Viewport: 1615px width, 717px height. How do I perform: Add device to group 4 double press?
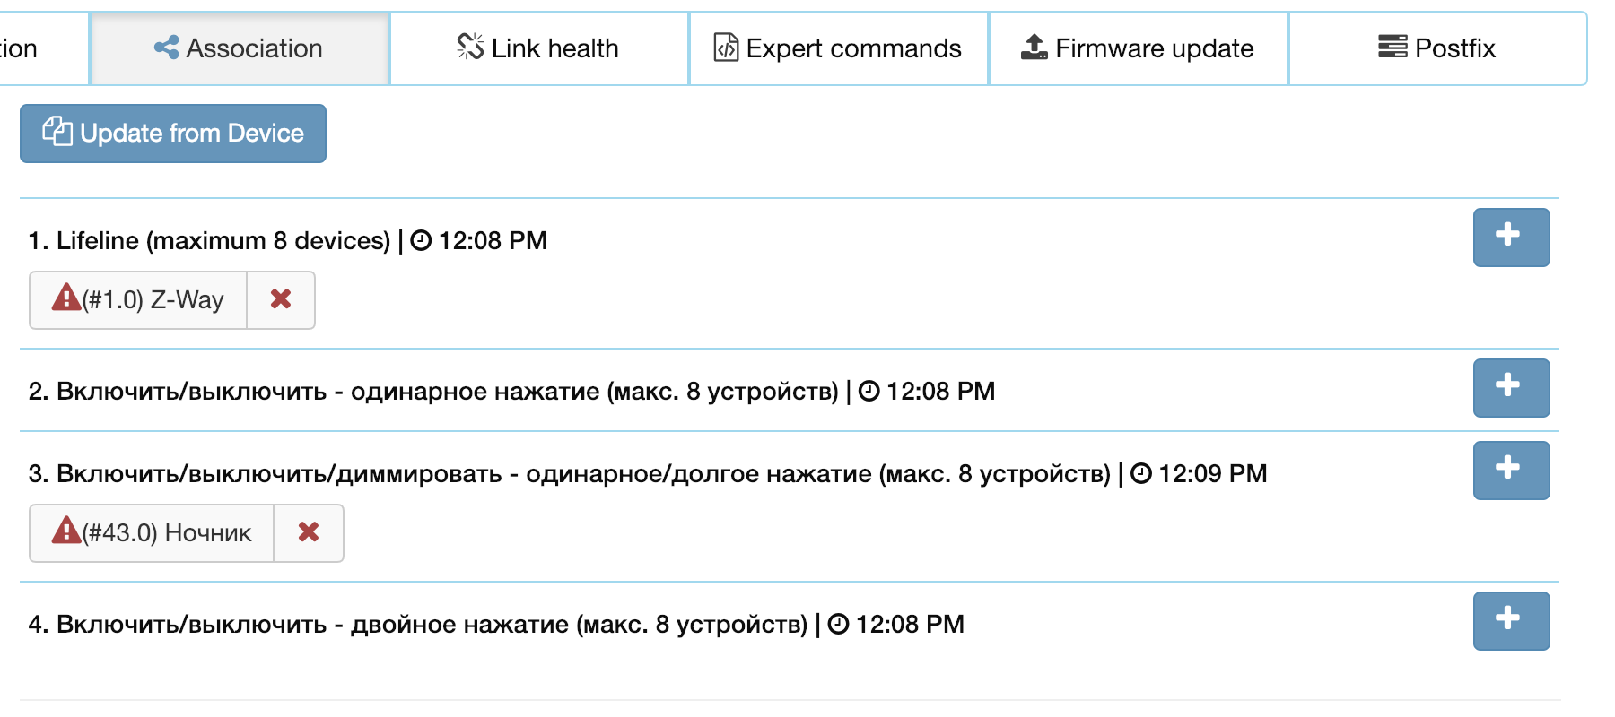1511,620
